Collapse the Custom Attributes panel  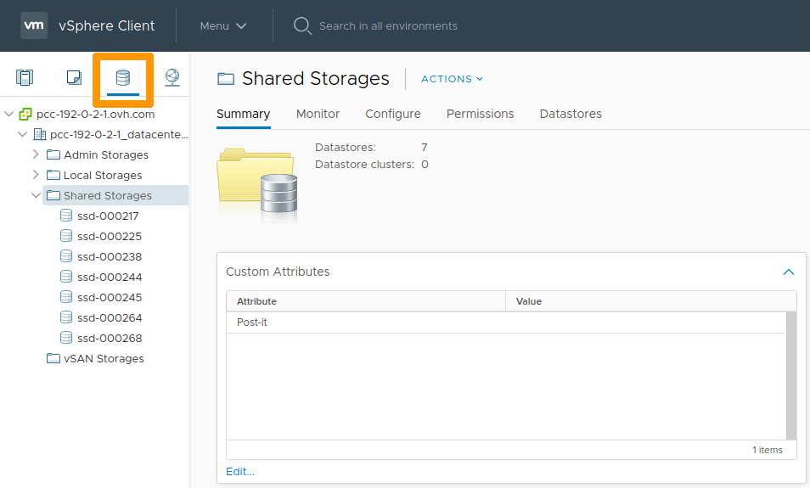(x=788, y=272)
